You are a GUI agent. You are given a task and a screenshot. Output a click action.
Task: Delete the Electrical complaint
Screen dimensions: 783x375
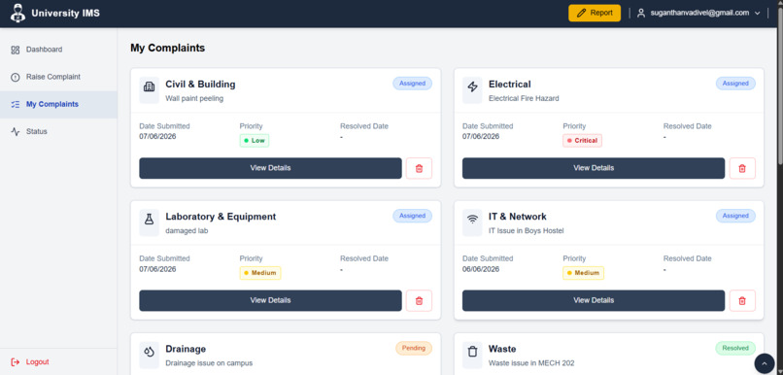click(x=742, y=168)
